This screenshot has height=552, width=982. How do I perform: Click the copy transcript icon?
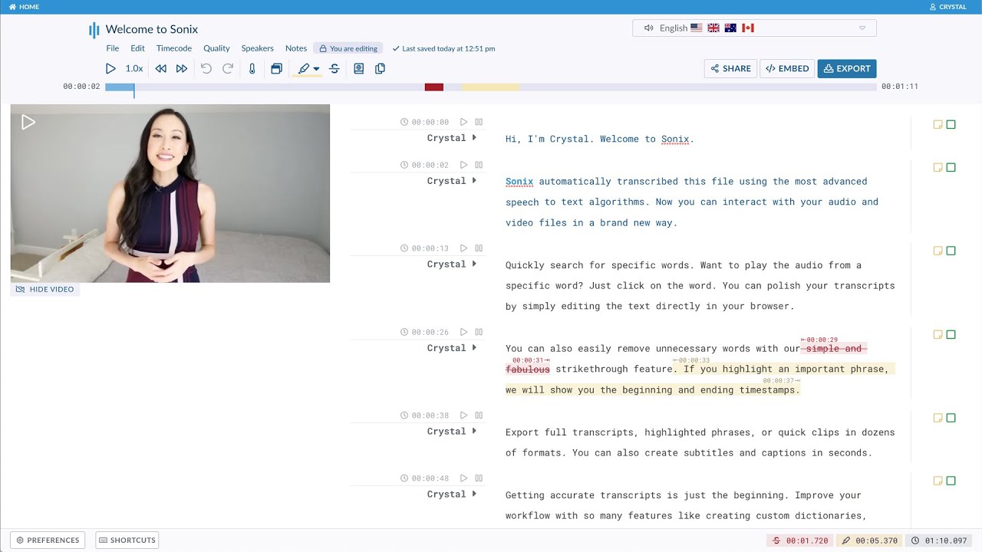click(x=380, y=68)
